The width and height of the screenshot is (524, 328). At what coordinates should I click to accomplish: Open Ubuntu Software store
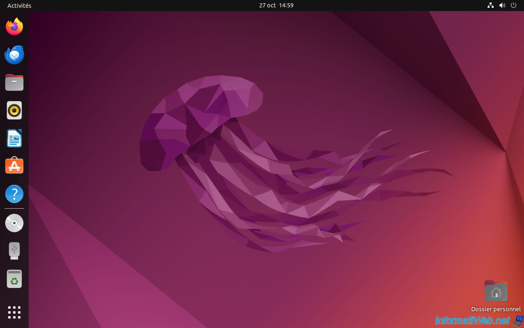click(x=14, y=166)
